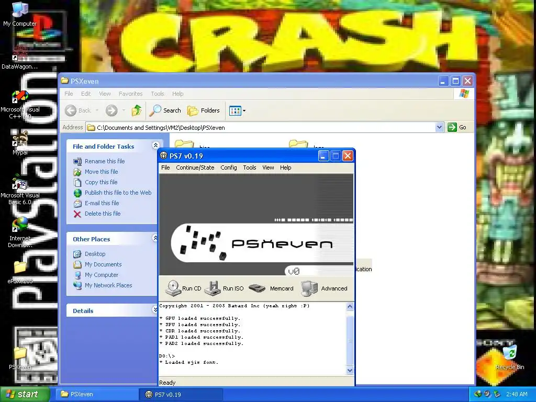Expand the Details panel
536x402 pixels.
tap(155, 310)
